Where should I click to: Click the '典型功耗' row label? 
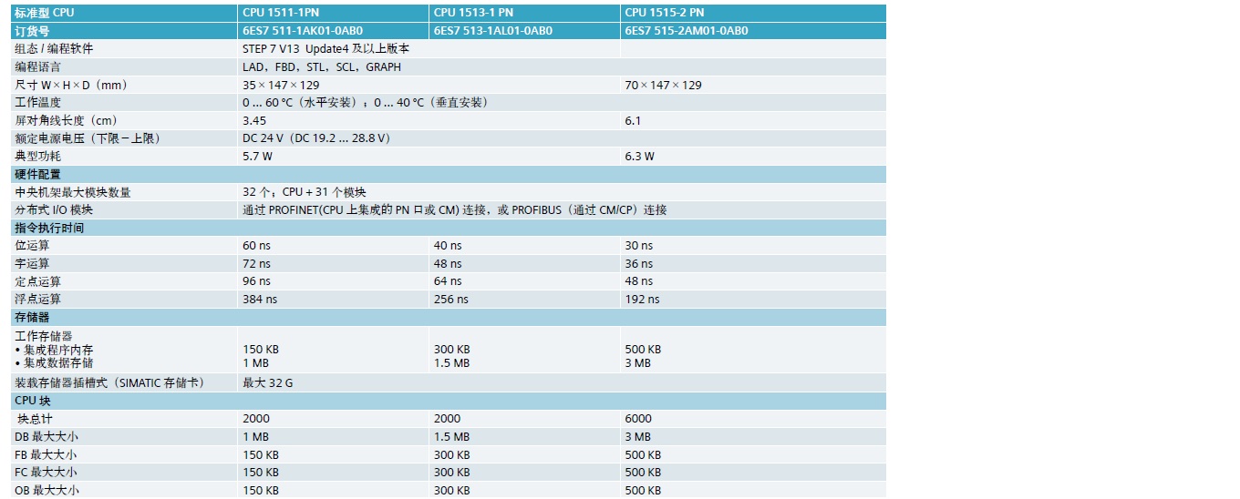point(38,156)
